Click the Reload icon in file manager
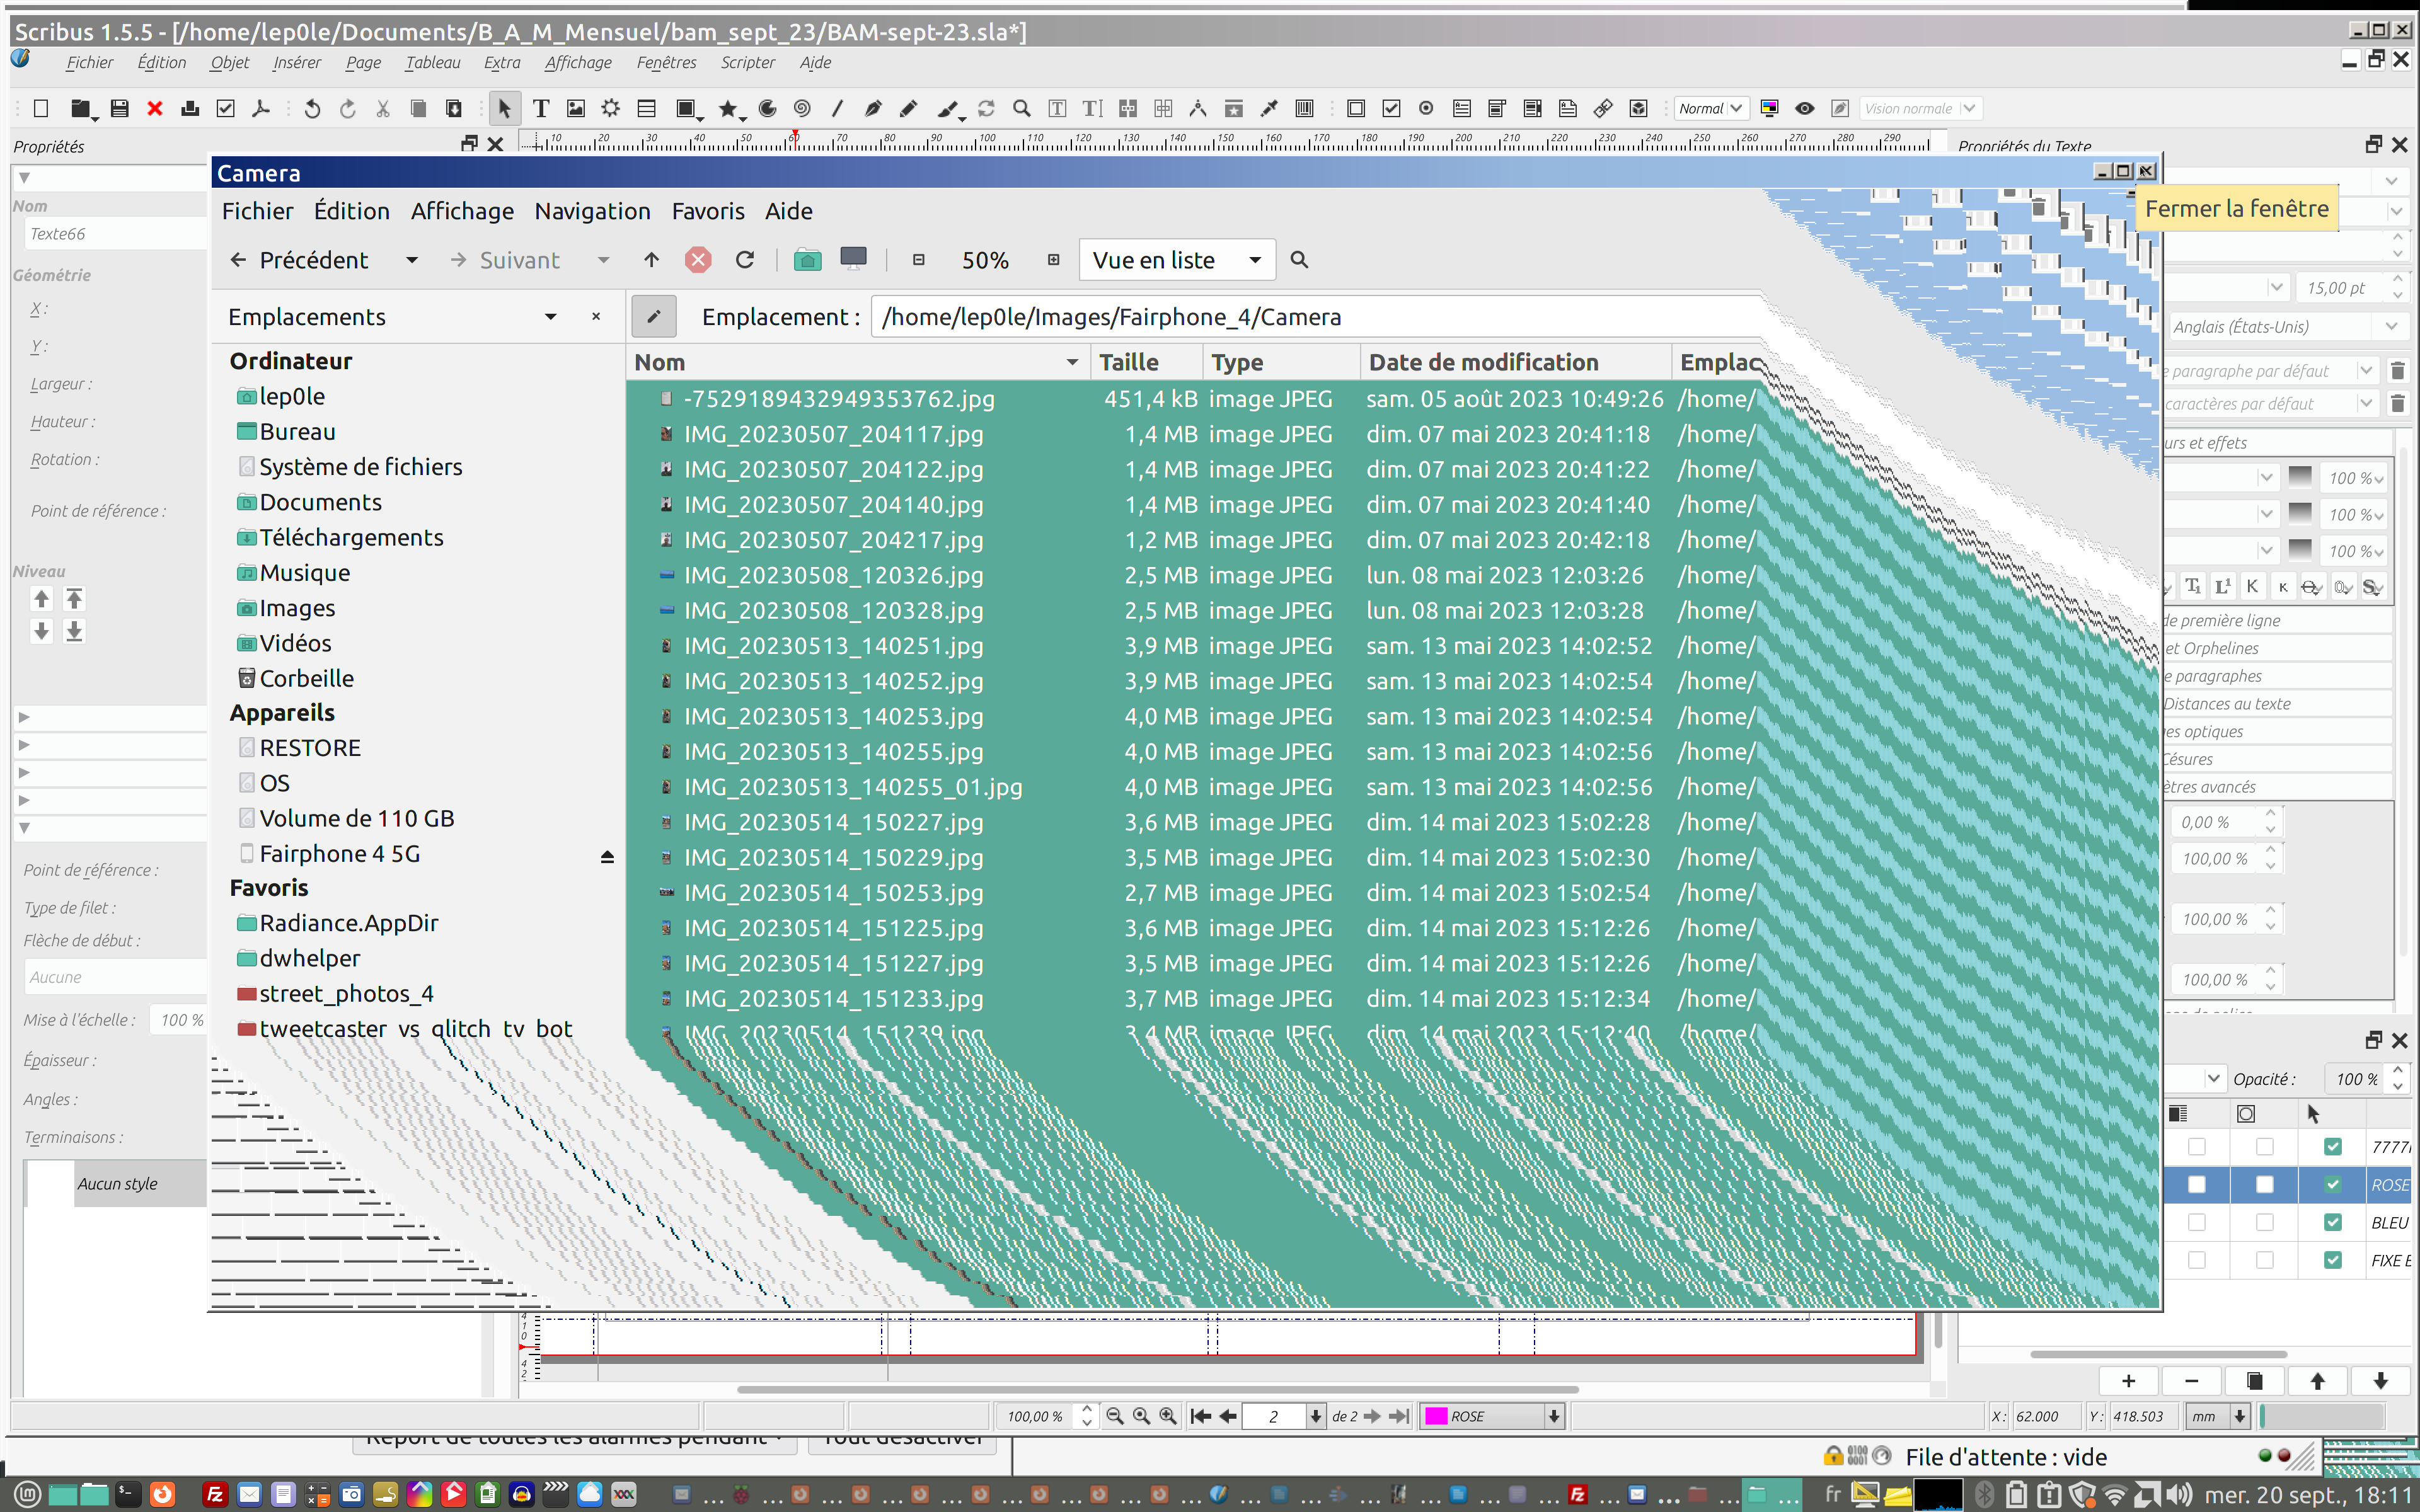2420x1512 pixels. [x=744, y=260]
